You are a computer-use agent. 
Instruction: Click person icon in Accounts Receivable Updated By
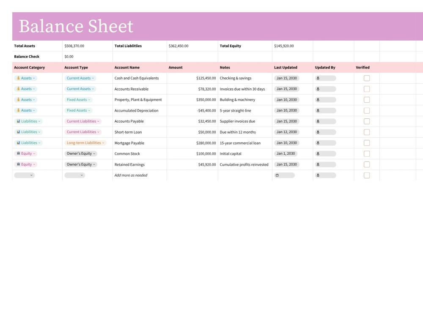click(x=318, y=89)
